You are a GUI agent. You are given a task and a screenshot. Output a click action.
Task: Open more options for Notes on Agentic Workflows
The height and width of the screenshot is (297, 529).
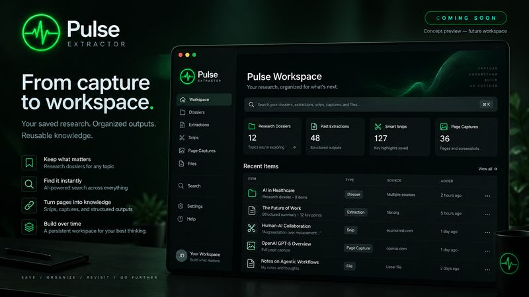(487, 269)
